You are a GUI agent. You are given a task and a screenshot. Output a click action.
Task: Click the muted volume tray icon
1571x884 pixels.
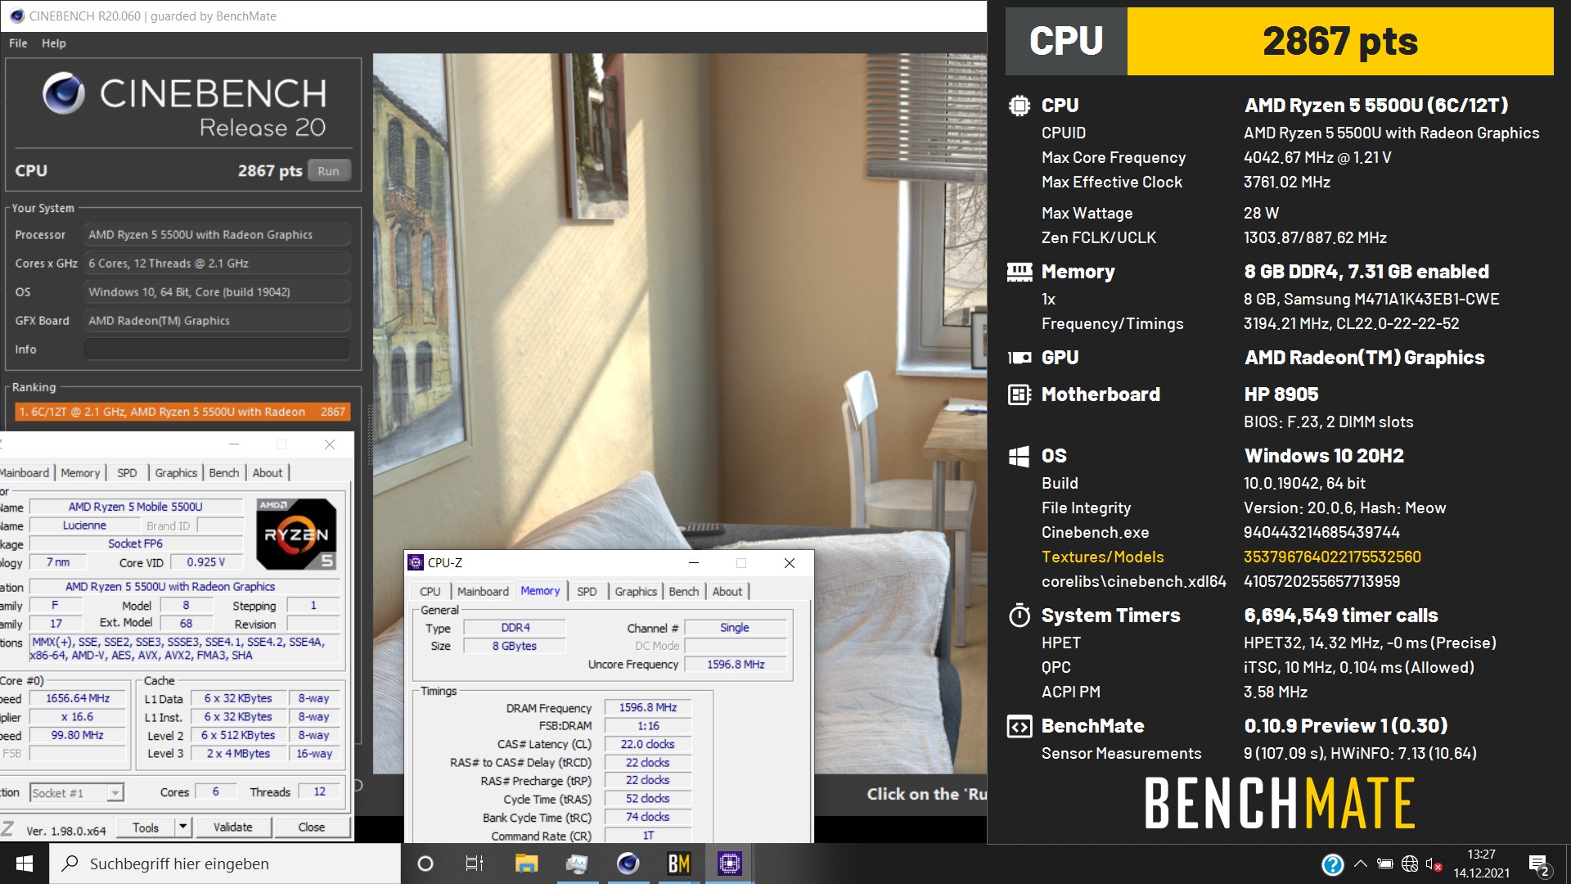pos(1434,864)
